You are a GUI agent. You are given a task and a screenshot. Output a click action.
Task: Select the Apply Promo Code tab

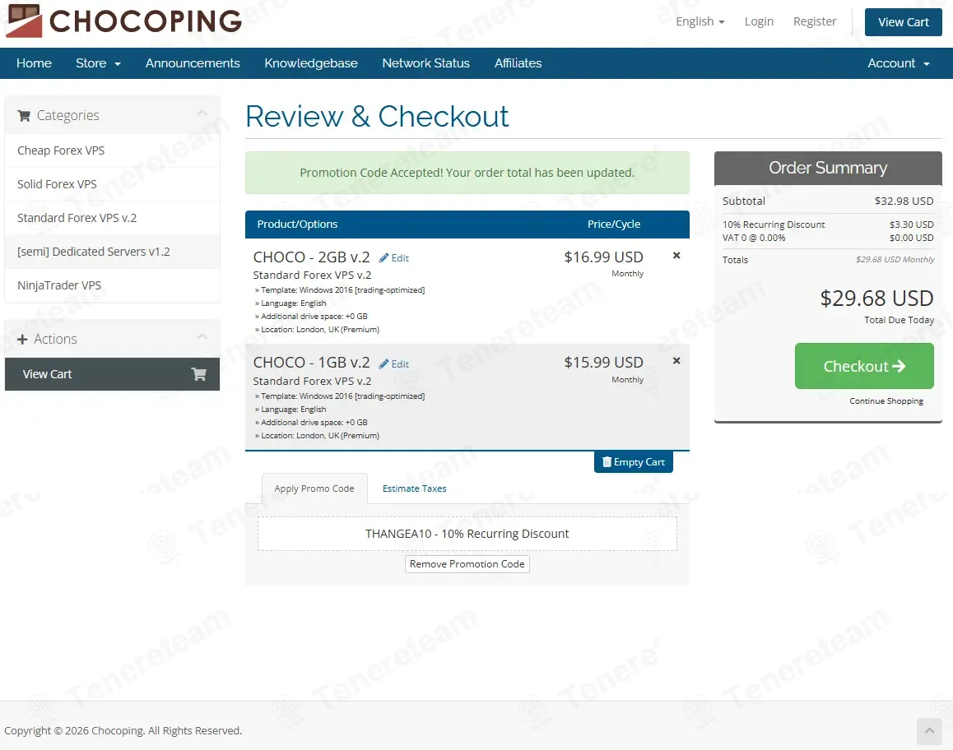[314, 488]
